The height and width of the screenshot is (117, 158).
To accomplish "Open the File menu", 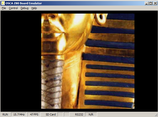I will click(4, 8).
